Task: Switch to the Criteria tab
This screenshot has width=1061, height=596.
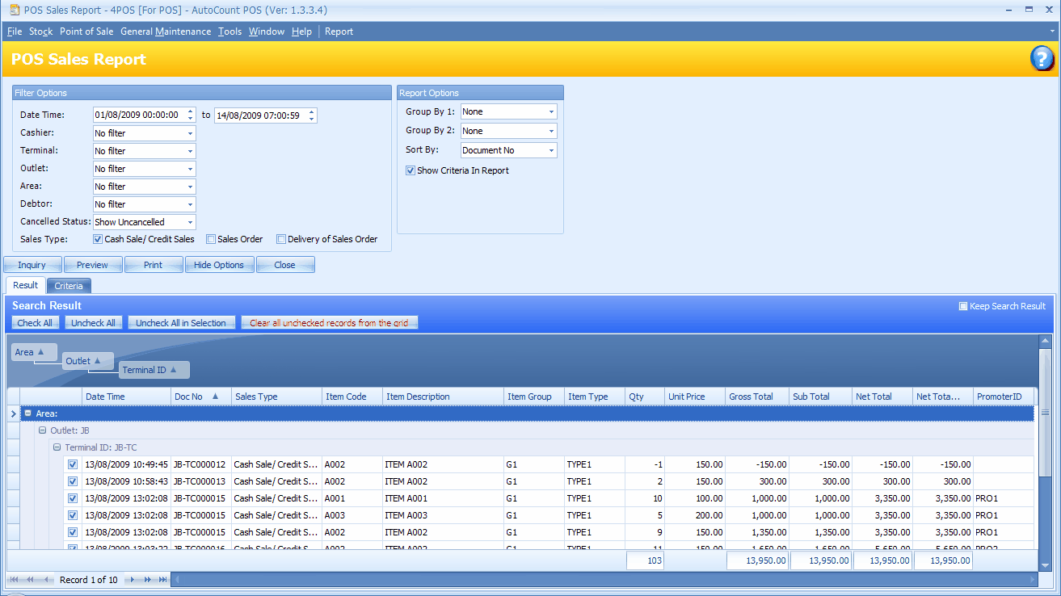Action: click(x=69, y=286)
